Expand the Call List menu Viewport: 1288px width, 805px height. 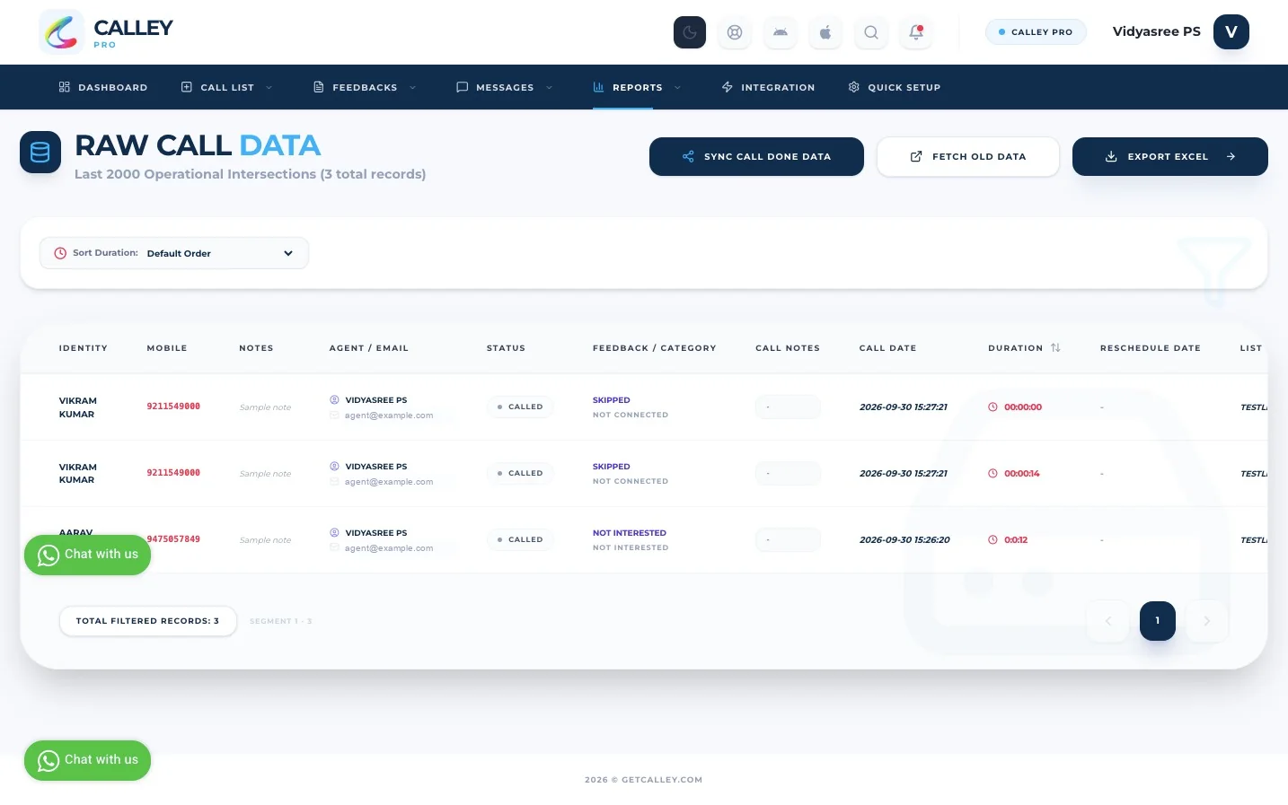click(x=227, y=87)
